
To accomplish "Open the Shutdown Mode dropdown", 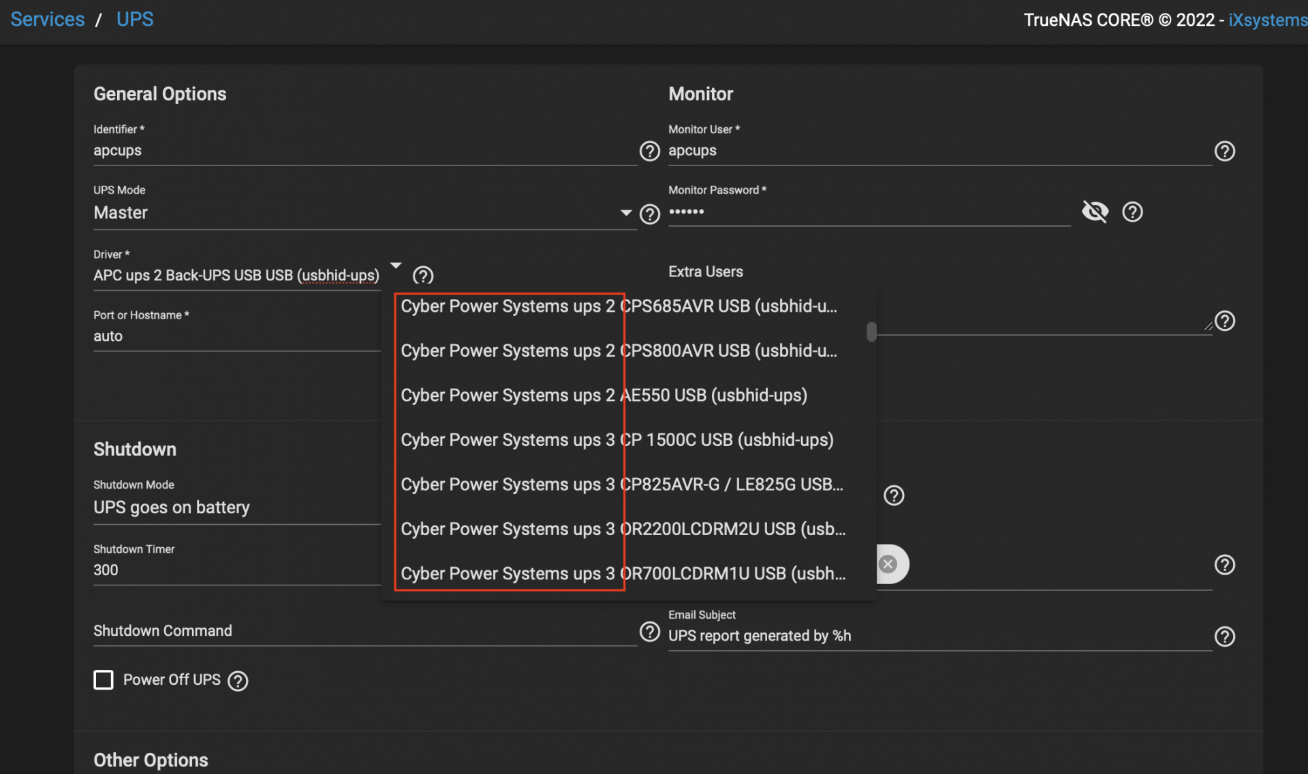I will point(236,508).
